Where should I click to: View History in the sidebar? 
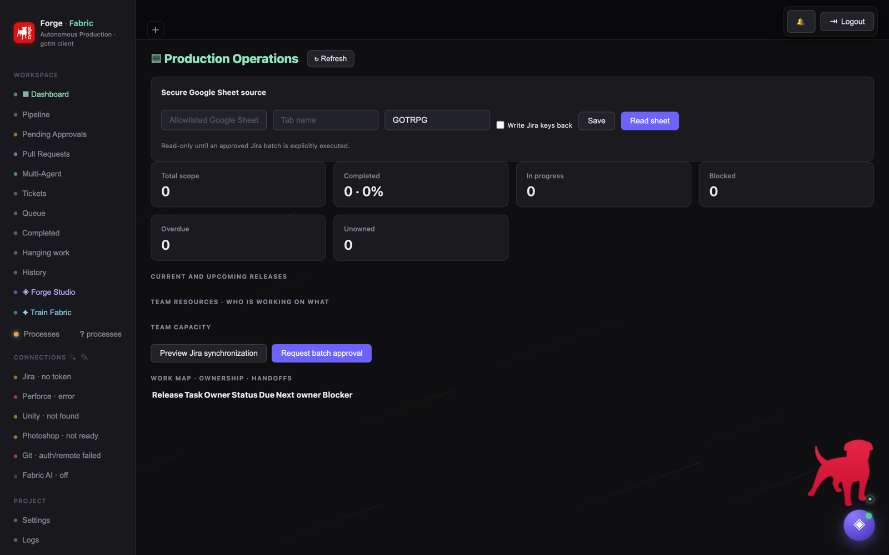(x=34, y=273)
